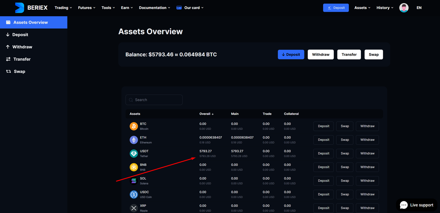Click Deposit in the ETH row

point(323,140)
